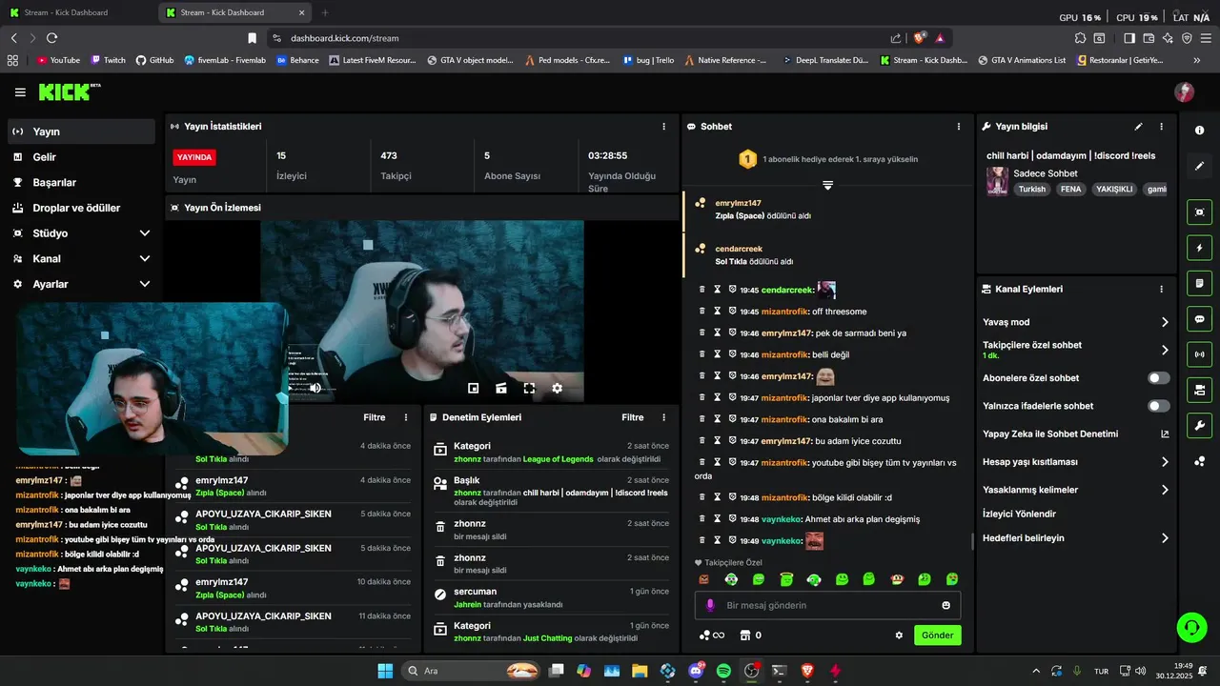
Task: Toggle the wrench widget in right sidebar
Action: coord(1199,425)
